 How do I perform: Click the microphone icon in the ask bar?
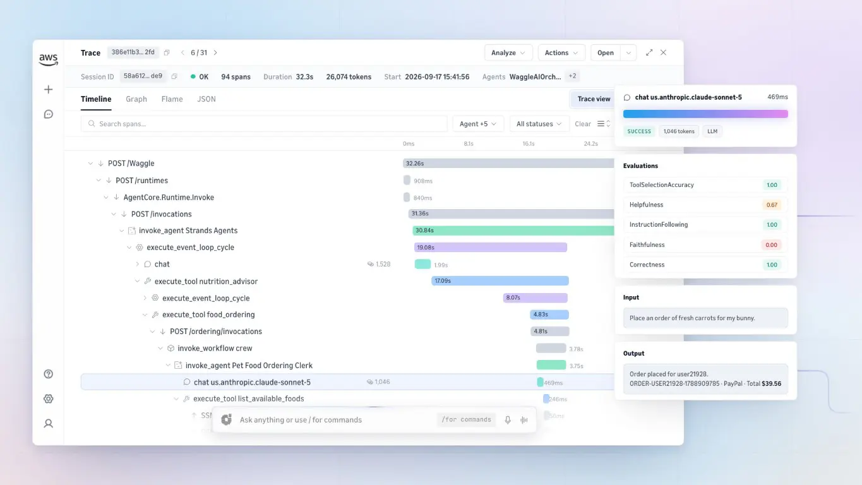tap(508, 420)
